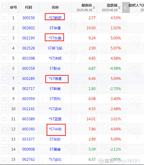Select latest price 10.60 for ST华通
This screenshot has height=165, width=144.
point(91,28)
